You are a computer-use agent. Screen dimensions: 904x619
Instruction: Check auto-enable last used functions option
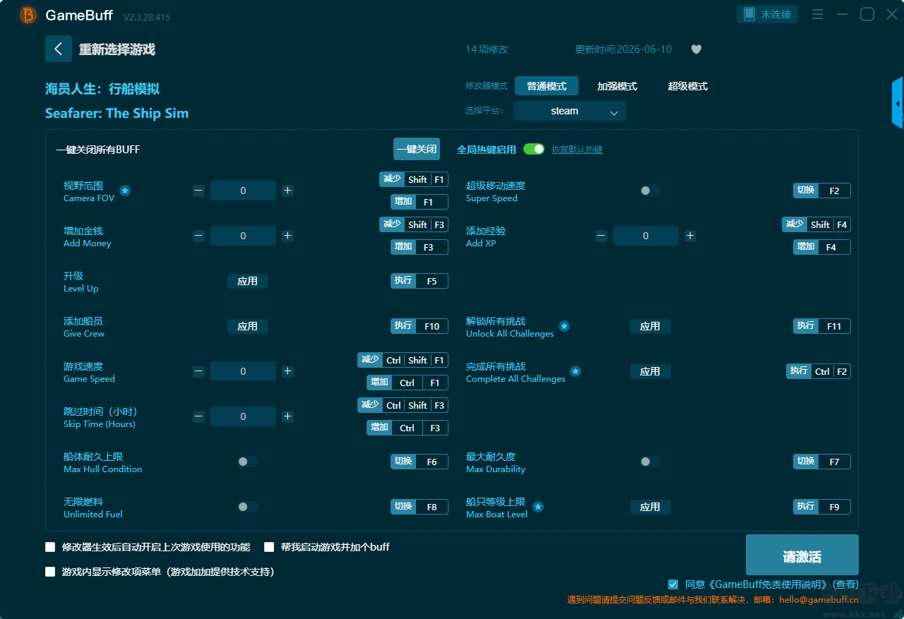(x=50, y=547)
